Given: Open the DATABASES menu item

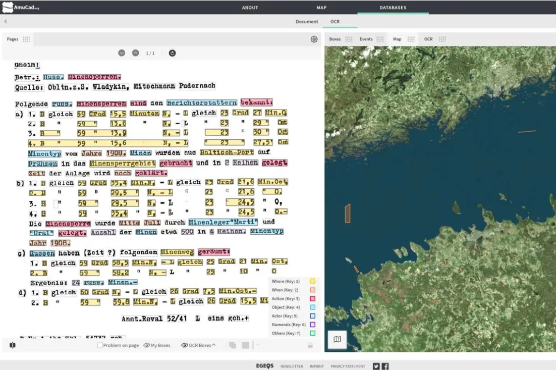Looking at the screenshot, I should (x=393, y=8).
